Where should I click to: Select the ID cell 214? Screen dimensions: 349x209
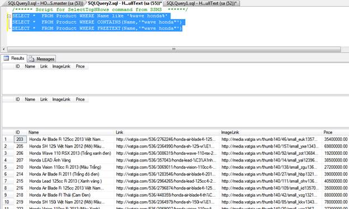20,174
